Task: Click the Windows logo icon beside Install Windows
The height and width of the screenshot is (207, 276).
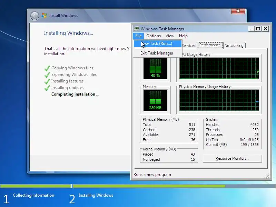Action: coord(44,16)
